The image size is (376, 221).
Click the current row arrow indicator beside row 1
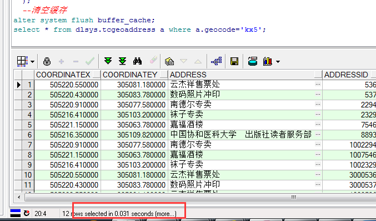18,85
